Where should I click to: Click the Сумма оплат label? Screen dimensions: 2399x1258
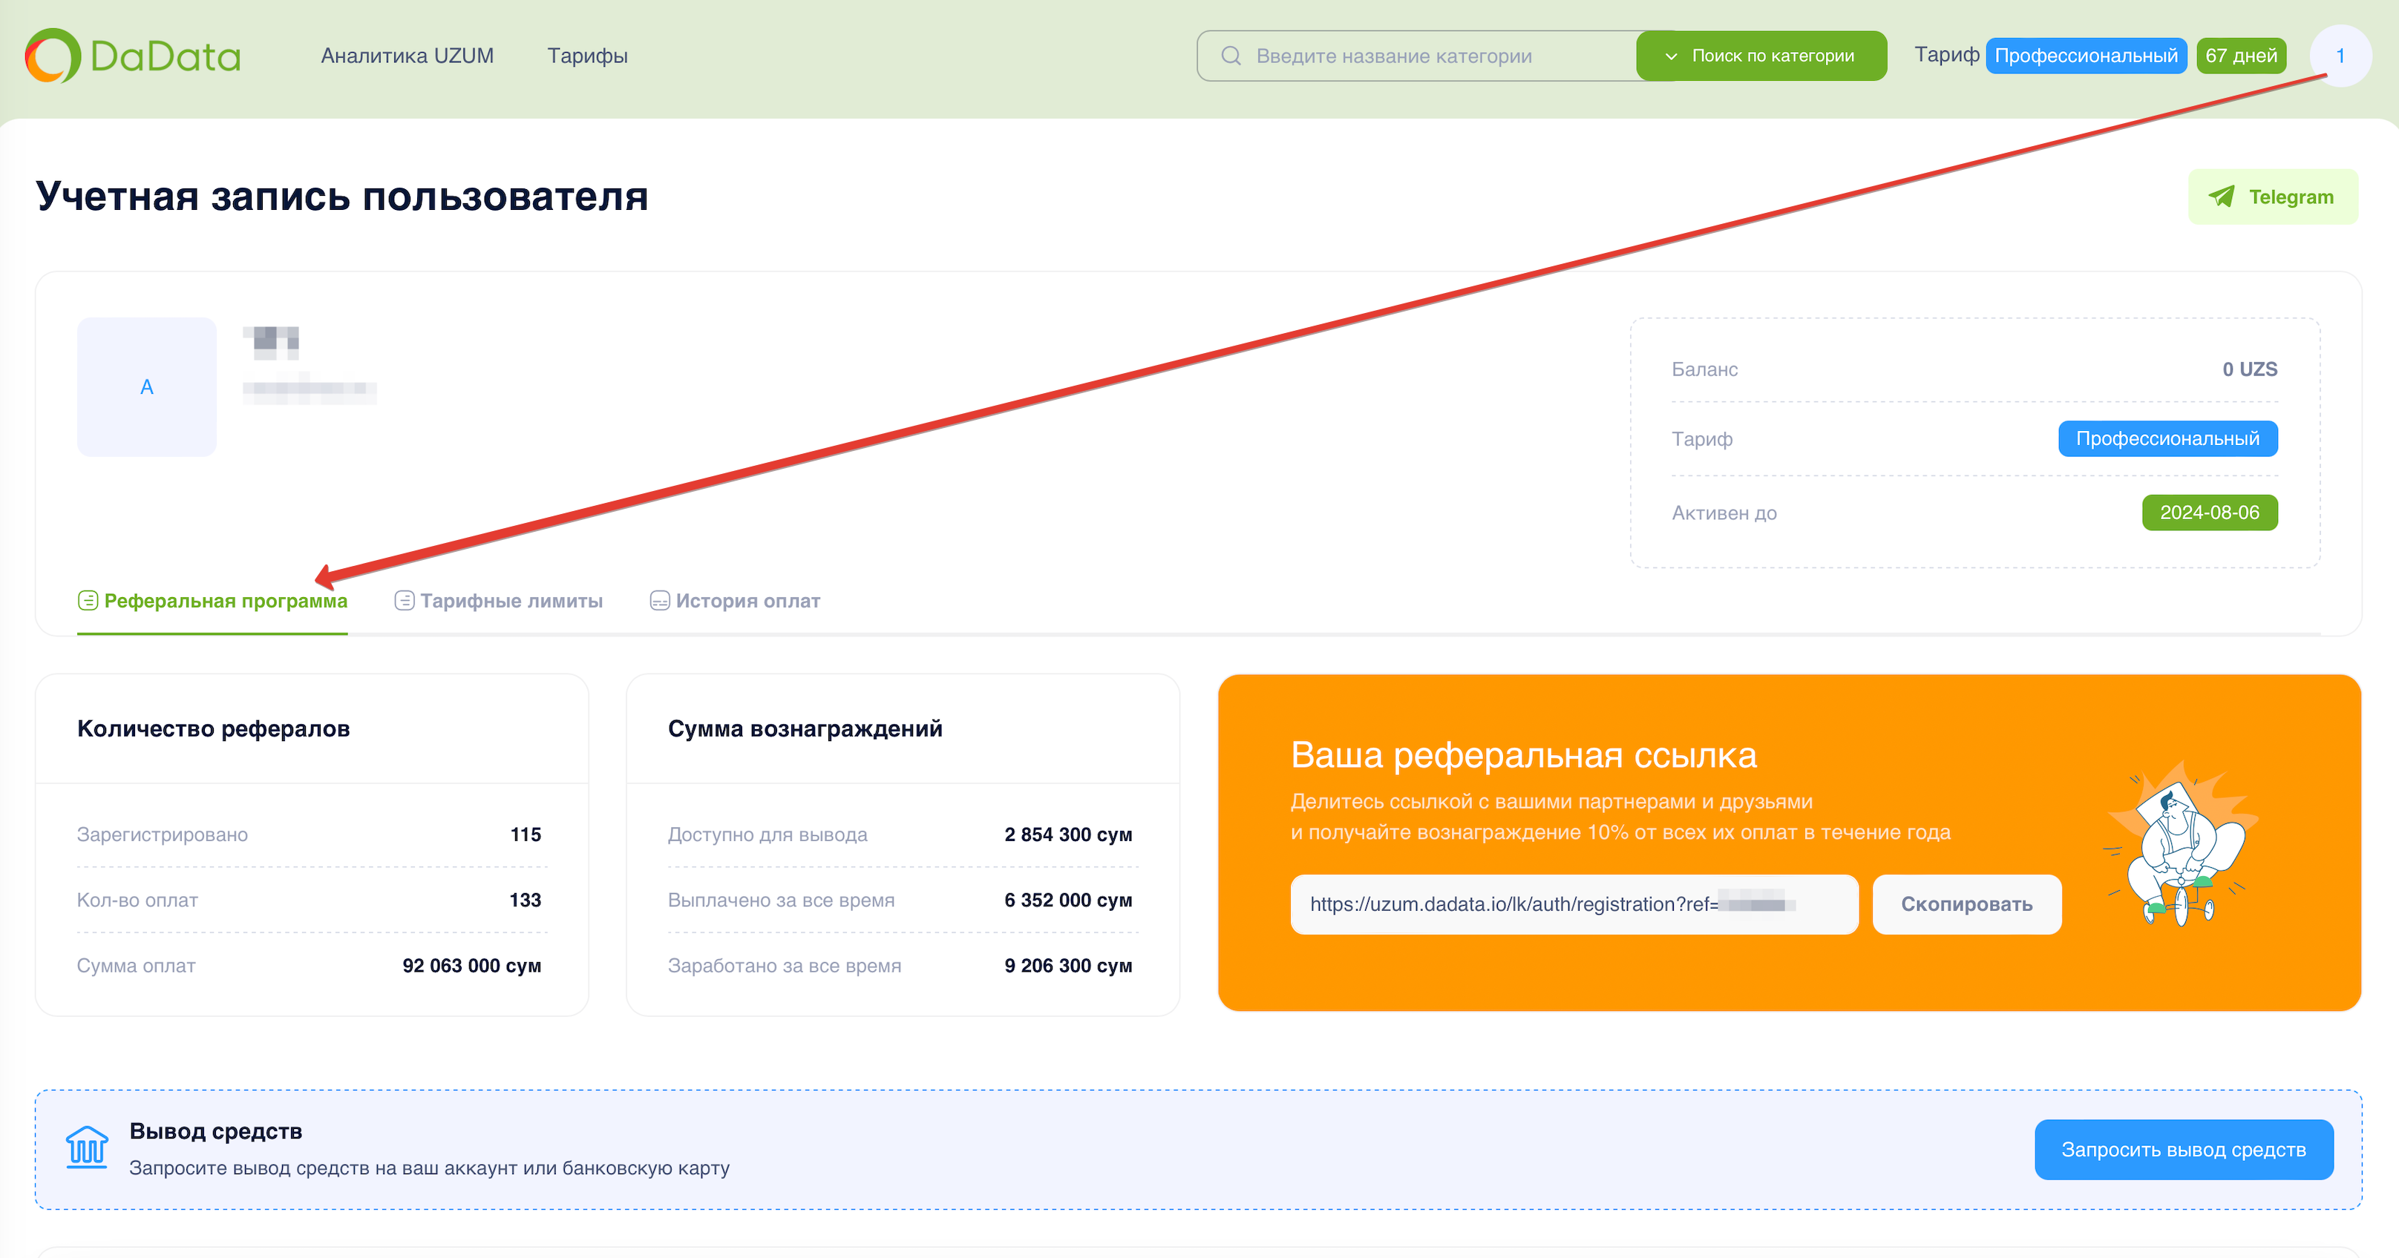pos(136,966)
